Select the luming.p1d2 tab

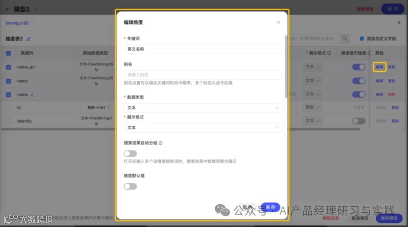[x=17, y=23]
